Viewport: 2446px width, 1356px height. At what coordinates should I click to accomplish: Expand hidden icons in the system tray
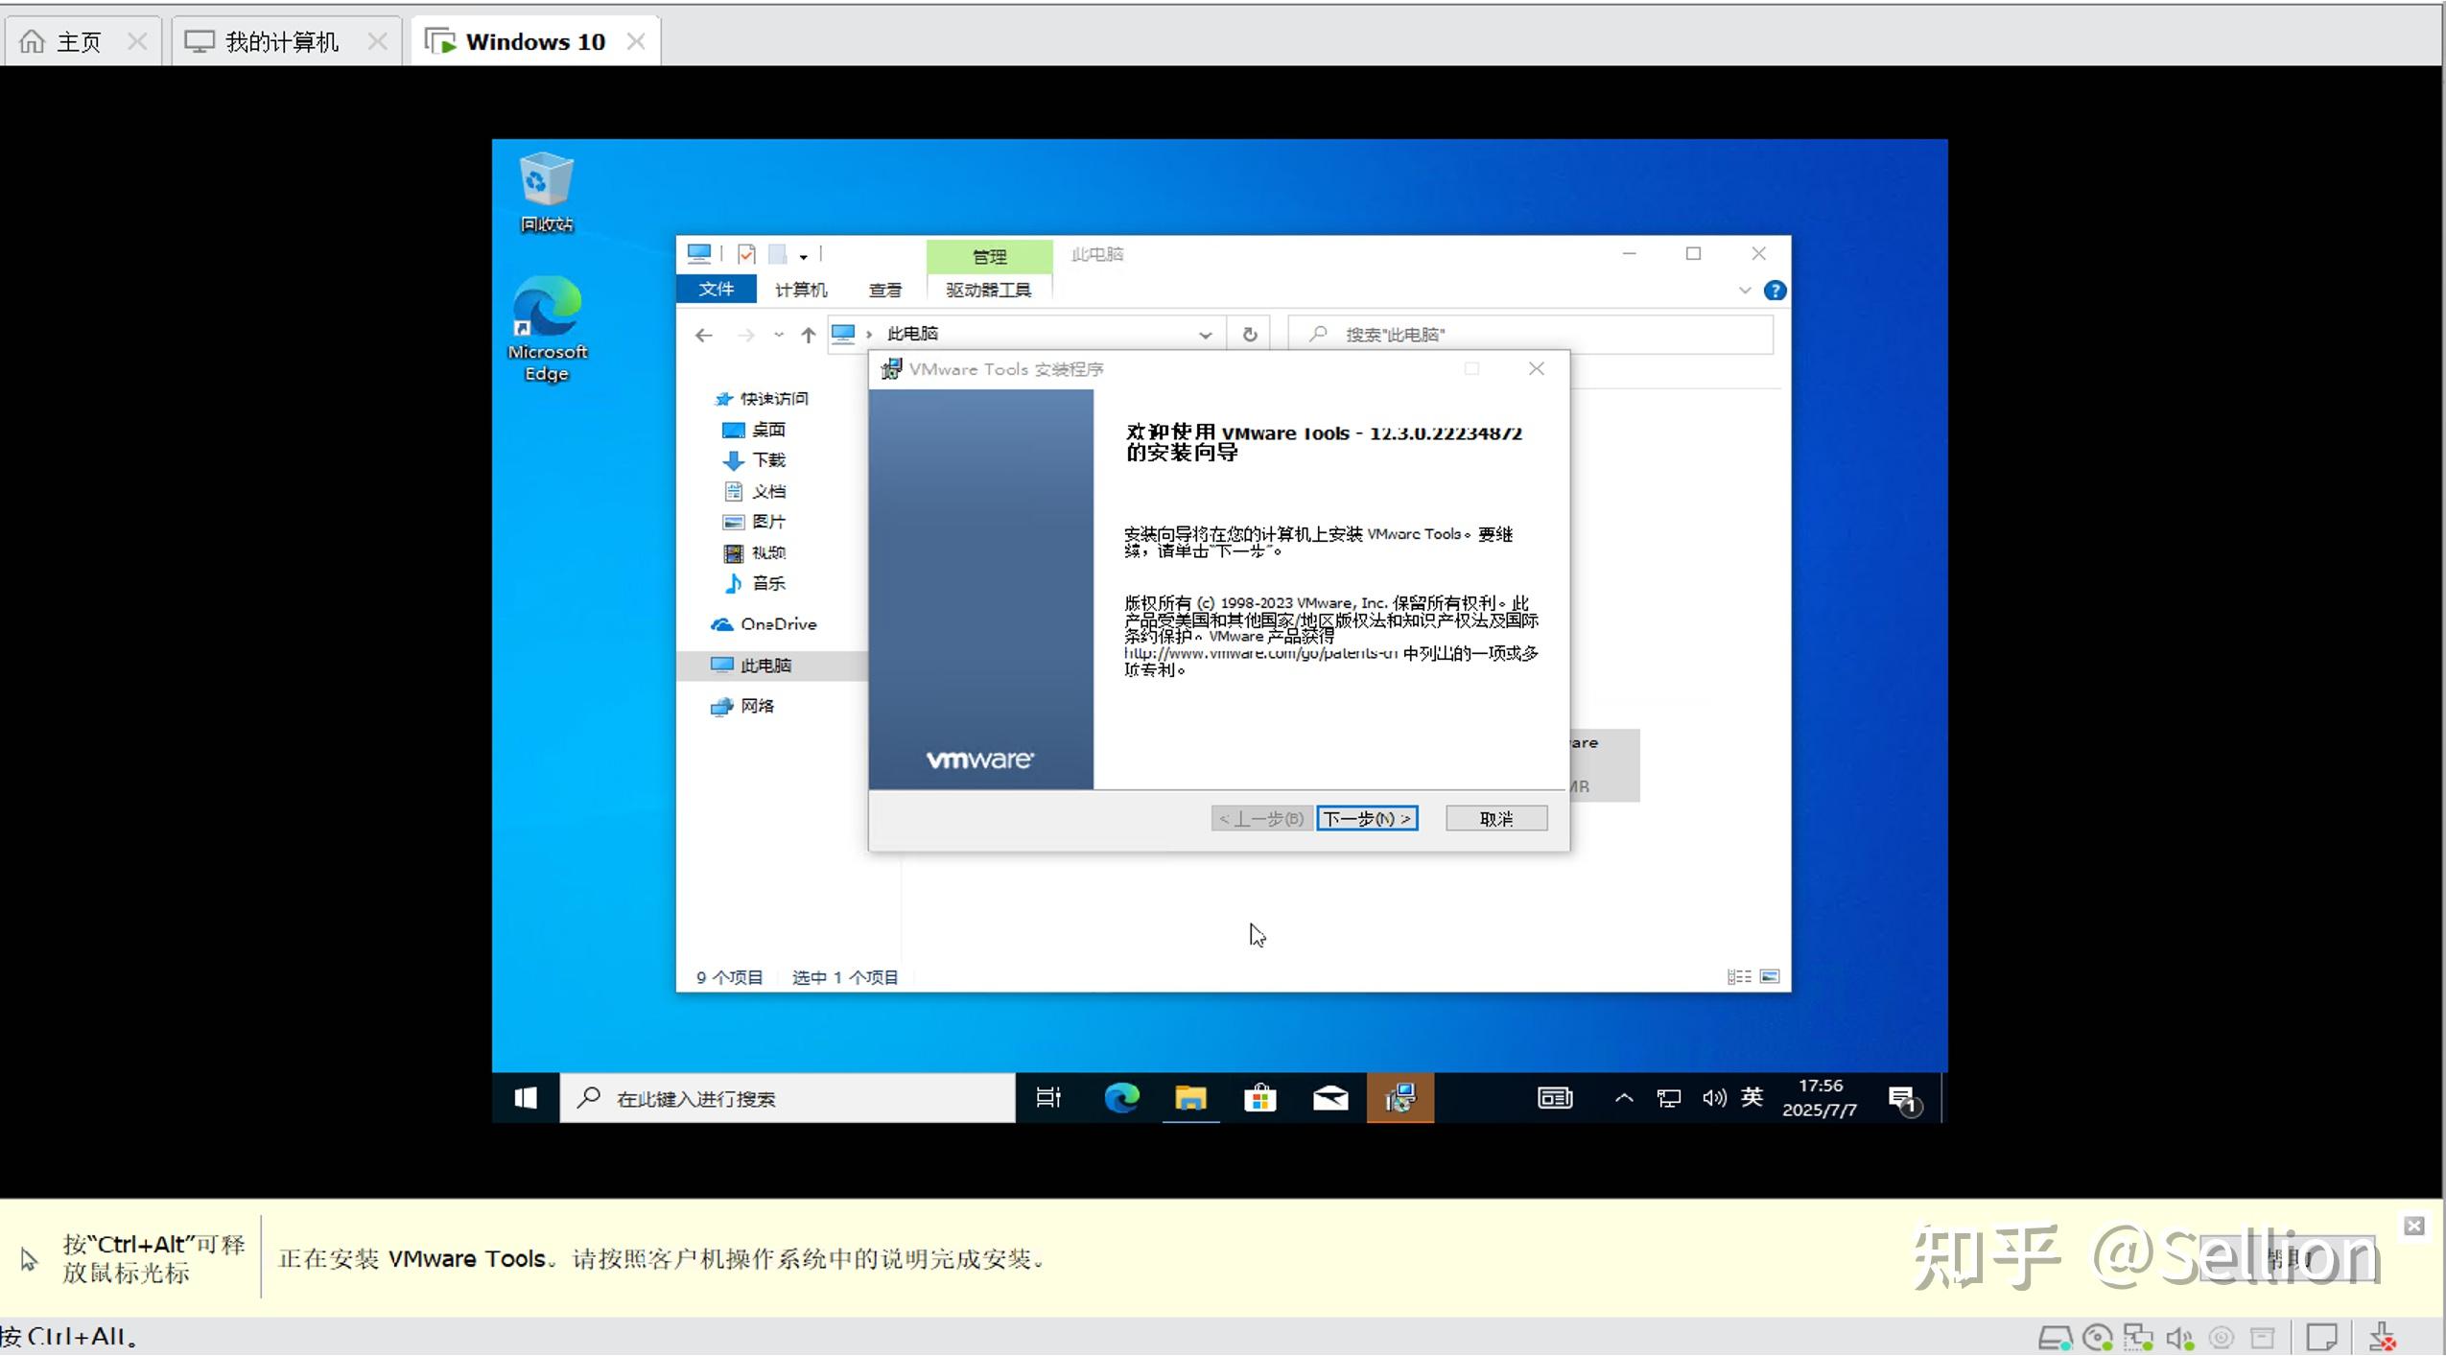pyautogui.click(x=1624, y=1100)
